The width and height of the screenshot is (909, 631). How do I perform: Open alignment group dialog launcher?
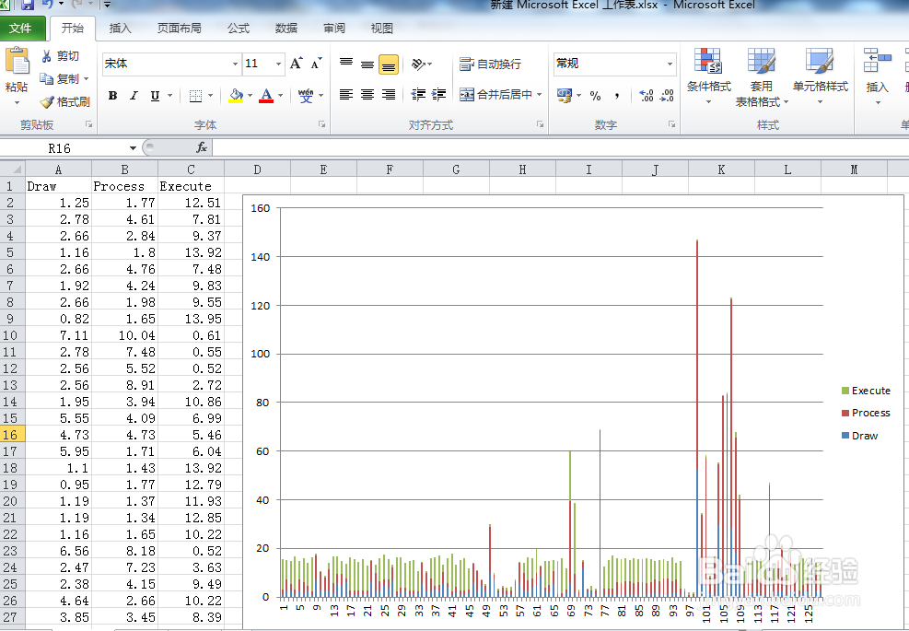tap(540, 124)
